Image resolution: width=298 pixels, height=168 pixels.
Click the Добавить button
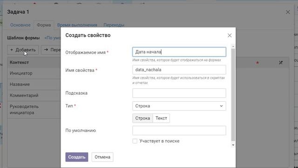click(23, 50)
